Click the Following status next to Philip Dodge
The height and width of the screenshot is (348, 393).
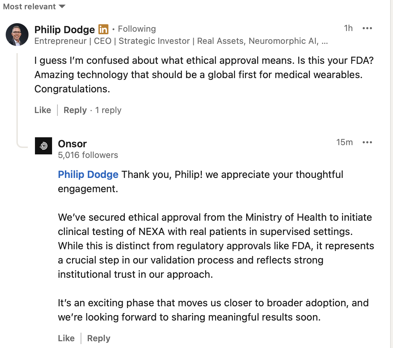[x=137, y=29]
